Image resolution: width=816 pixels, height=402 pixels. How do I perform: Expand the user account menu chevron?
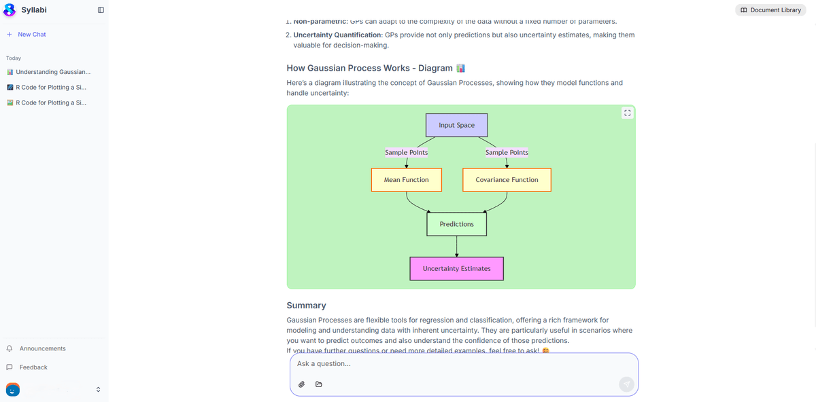point(98,389)
